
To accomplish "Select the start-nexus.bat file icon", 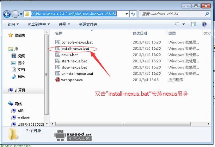I will tap(58, 61).
